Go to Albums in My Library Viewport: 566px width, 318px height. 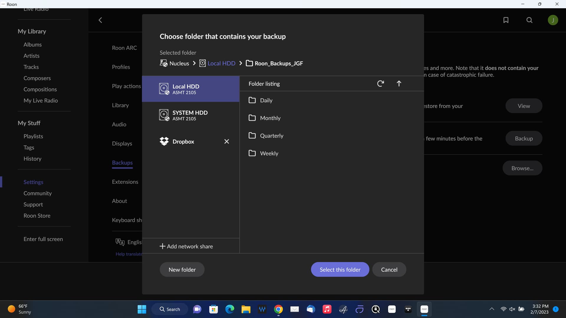click(32, 44)
